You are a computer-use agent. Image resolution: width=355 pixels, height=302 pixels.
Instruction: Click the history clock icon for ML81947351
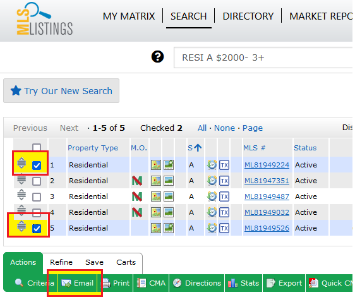point(212,181)
